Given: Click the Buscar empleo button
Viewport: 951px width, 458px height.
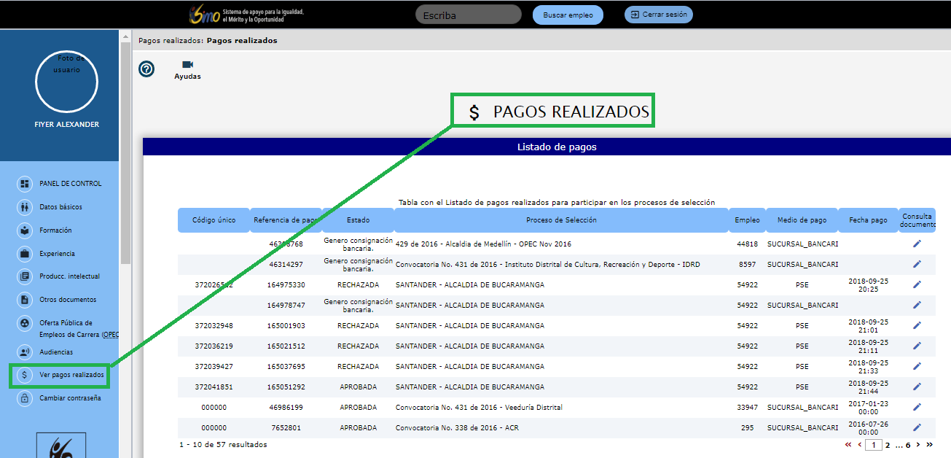Looking at the screenshot, I should coord(568,15).
